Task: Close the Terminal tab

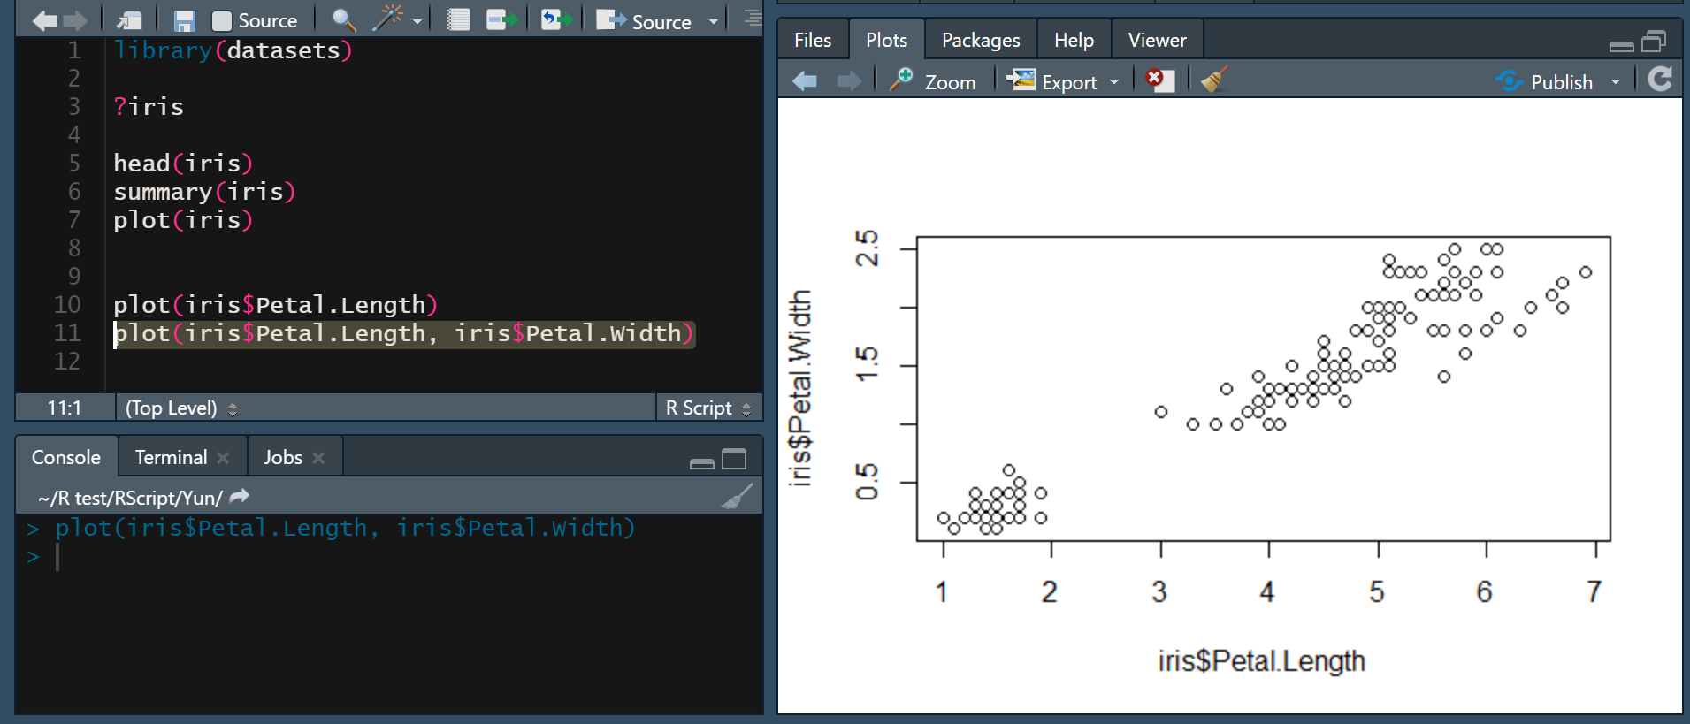Action: (x=223, y=458)
